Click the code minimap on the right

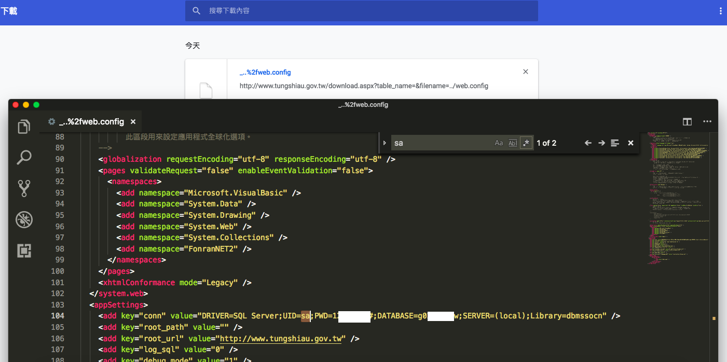pos(677,197)
